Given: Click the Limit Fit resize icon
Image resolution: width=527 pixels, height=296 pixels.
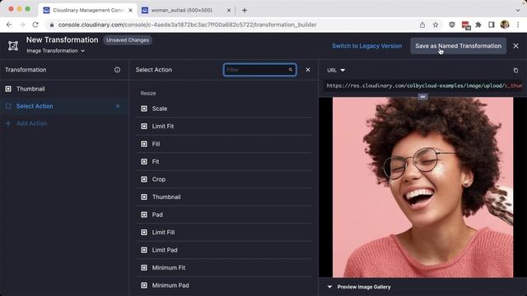Looking at the screenshot, I should [x=144, y=126].
